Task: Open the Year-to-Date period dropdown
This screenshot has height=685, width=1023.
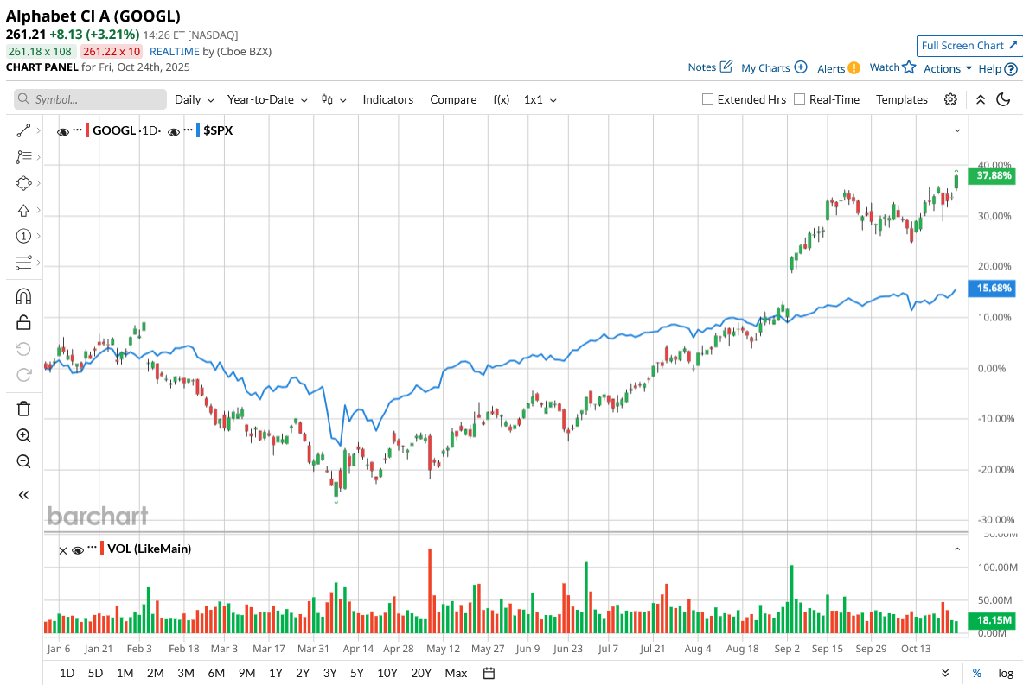Action: [x=267, y=99]
